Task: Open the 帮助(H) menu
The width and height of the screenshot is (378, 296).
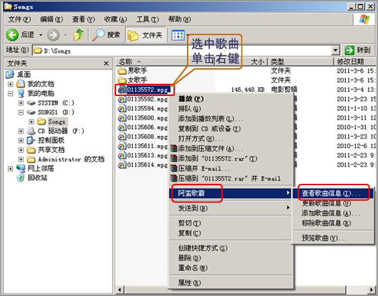Action: coord(180,19)
